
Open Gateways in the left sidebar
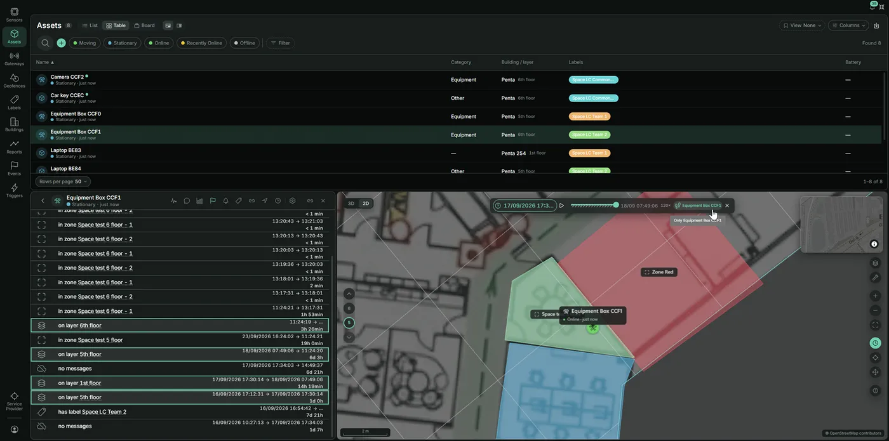(14, 58)
